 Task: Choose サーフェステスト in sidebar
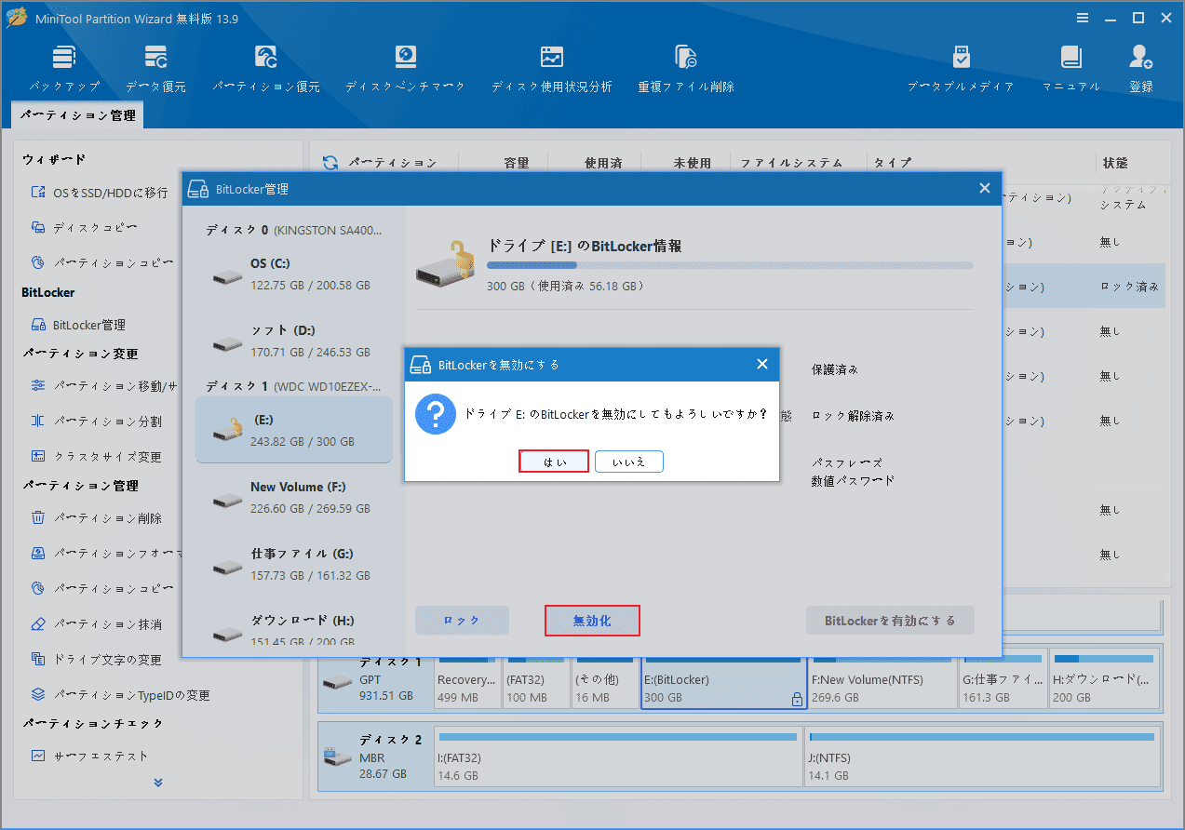point(90,756)
